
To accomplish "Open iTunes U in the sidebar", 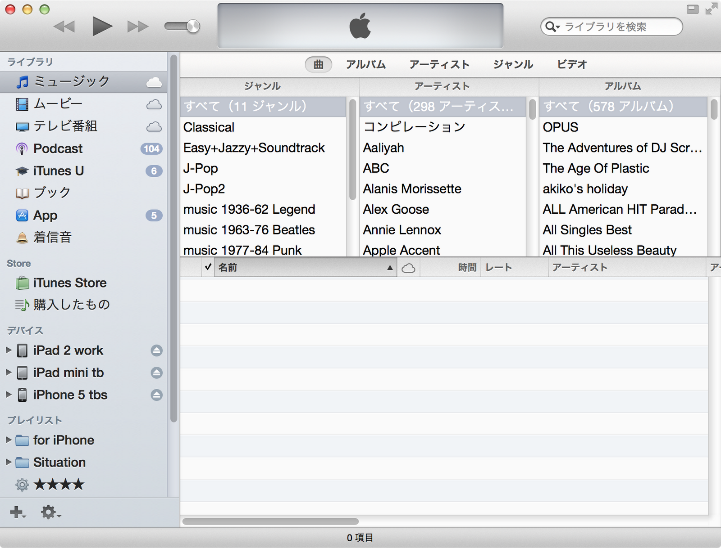I will pyautogui.click(x=83, y=171).
